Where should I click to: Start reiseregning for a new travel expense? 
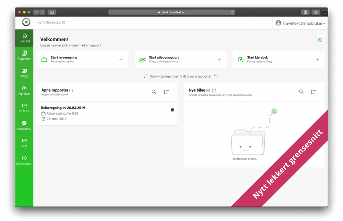point(82,59)
